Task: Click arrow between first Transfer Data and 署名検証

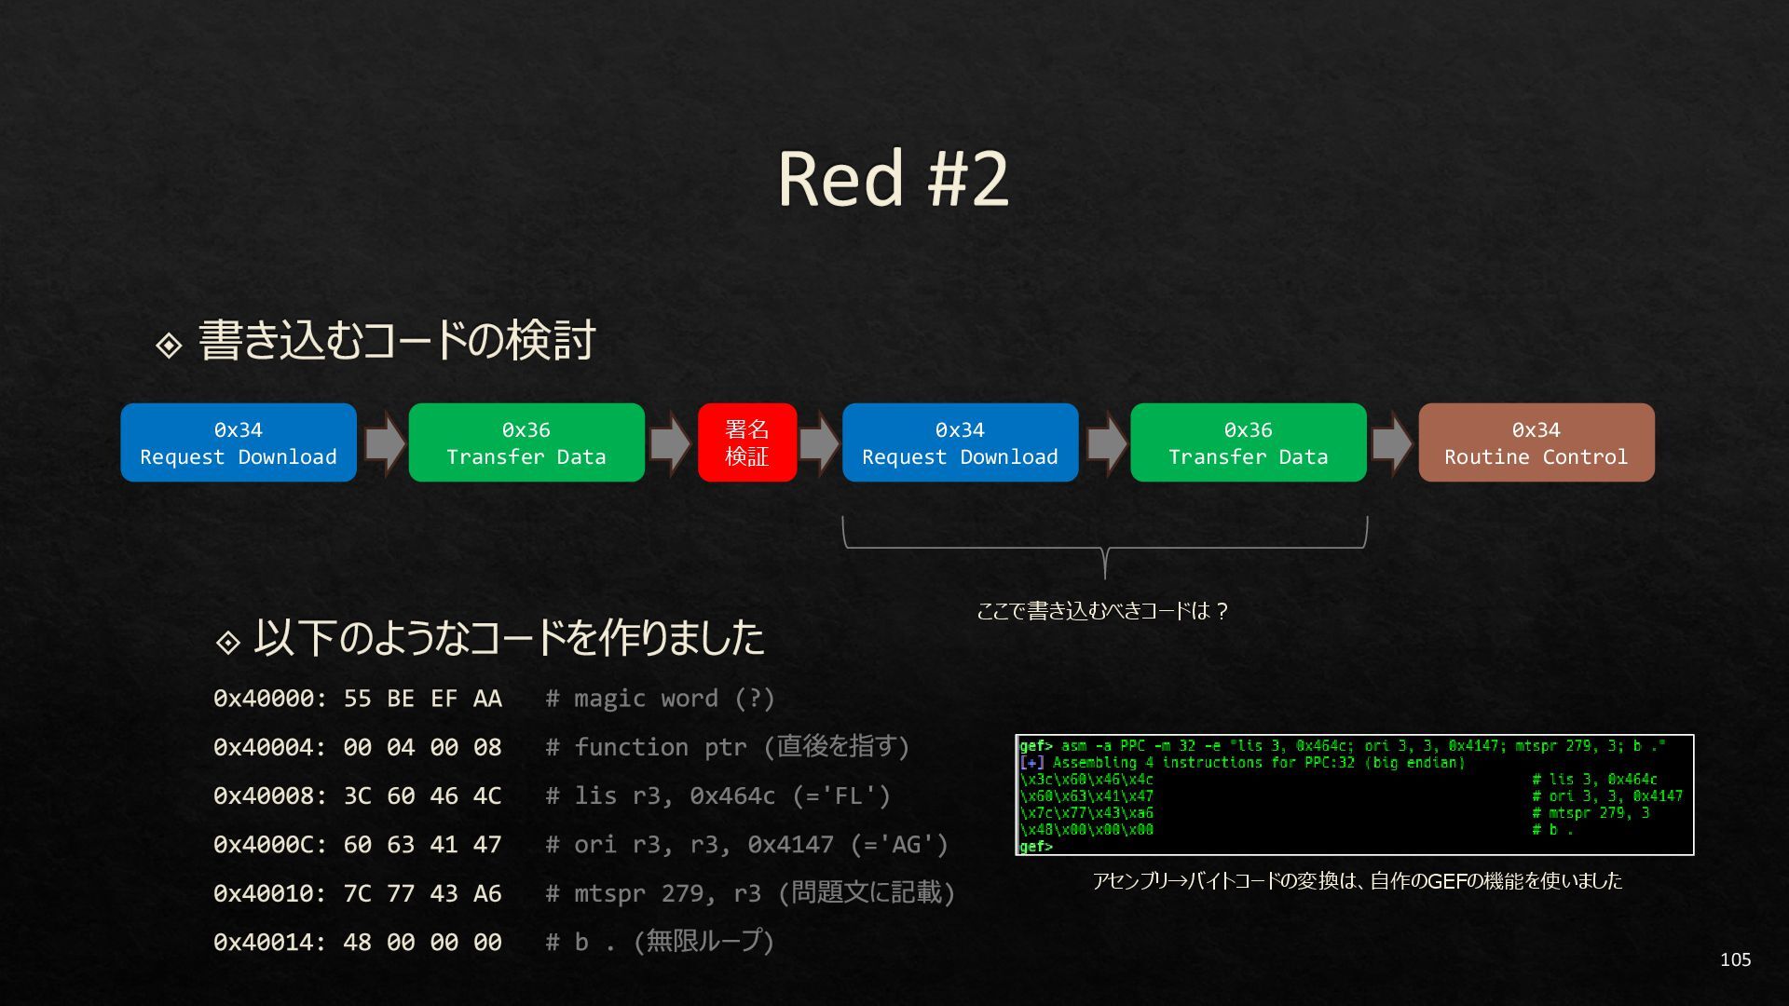Action: tap(670, 443)
